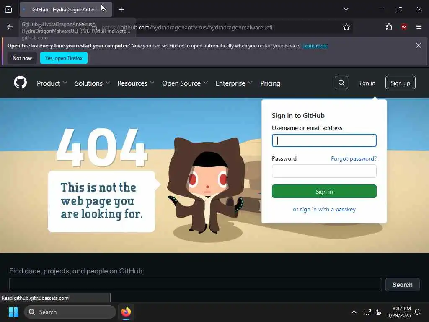The height and width of the screenshot is (322, 429).
Task: Open the Extensions puzzle icon
Action: [x=389, y=27]
